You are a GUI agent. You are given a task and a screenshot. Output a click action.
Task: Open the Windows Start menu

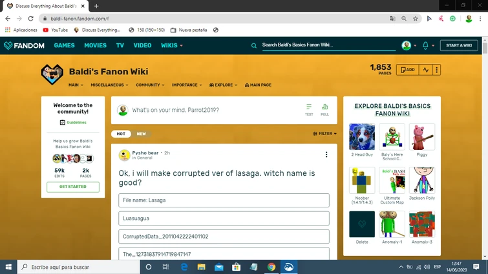pos(8,267)
